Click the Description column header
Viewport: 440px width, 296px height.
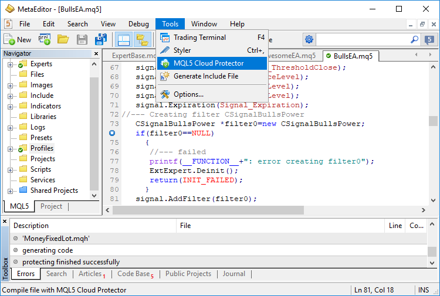[x=93, y=226]
